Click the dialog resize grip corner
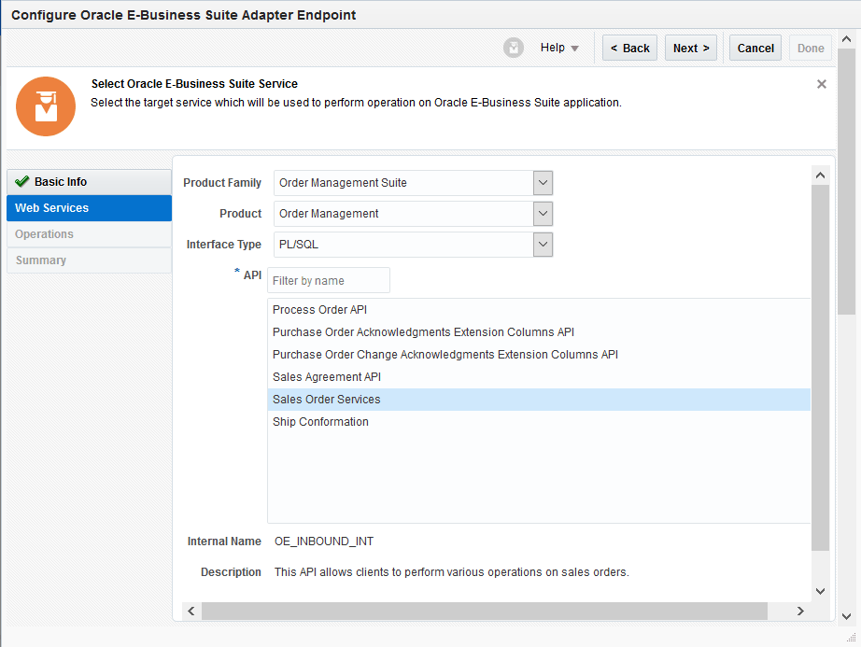 point(851,637)
